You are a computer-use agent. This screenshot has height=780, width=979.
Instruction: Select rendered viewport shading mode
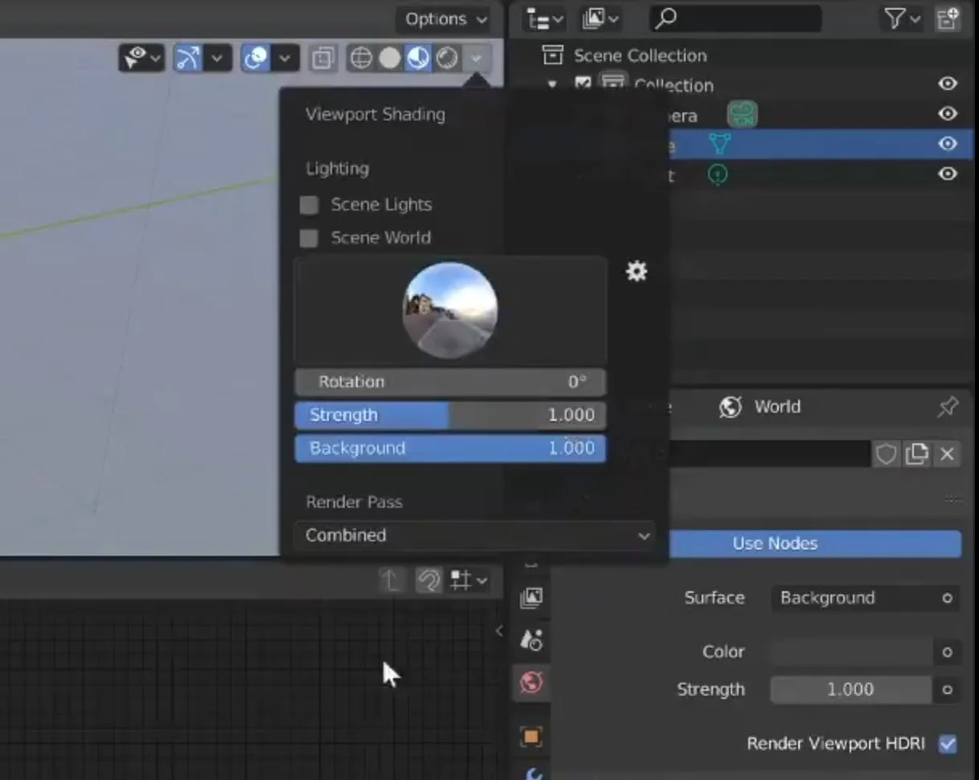[x=447, y=58]
